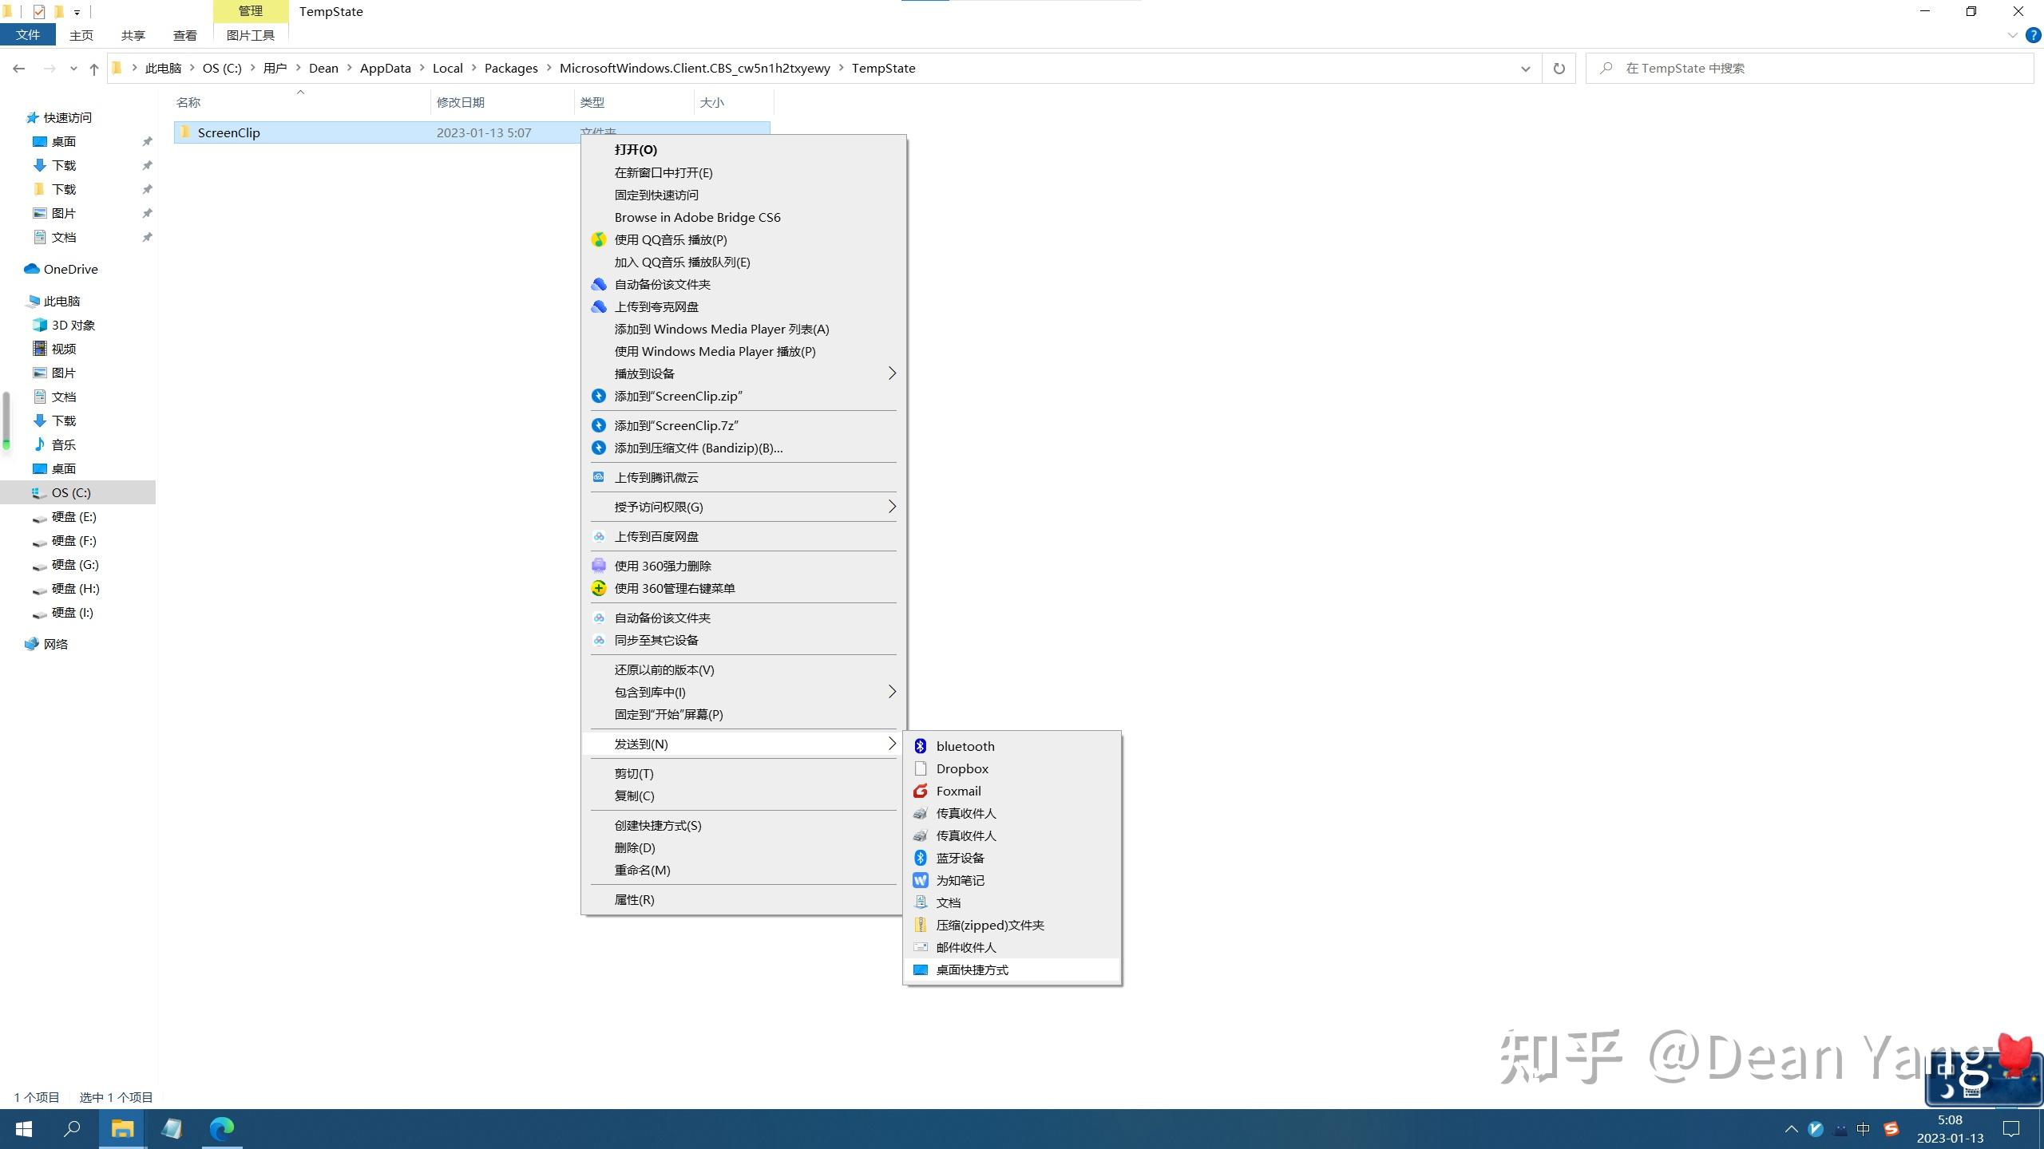The width and height of the screenshot is (2044, 1149).
Task: Click Quark drive upload icon
Action: [599, 306]
